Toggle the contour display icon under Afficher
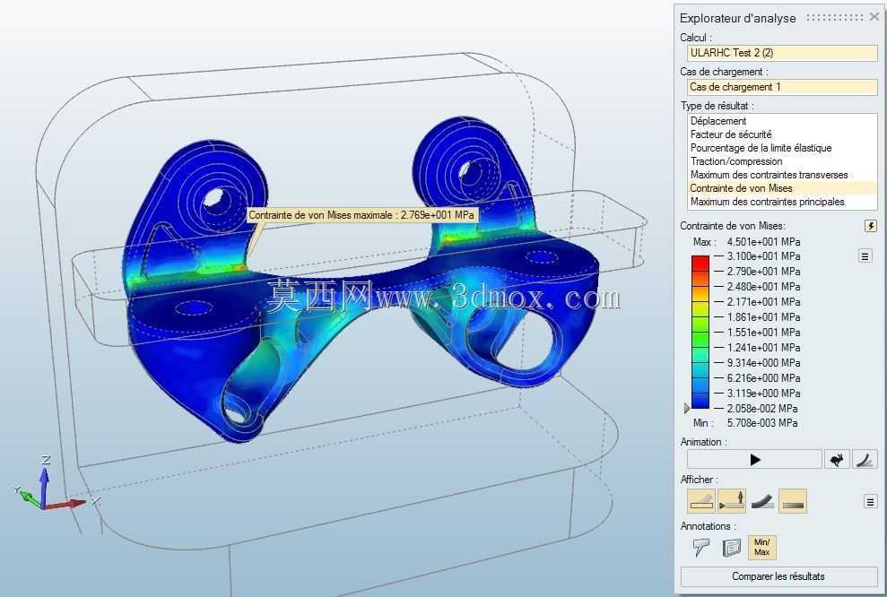The image size is (887, 597). pyautogui.click(x=793, y=501)
